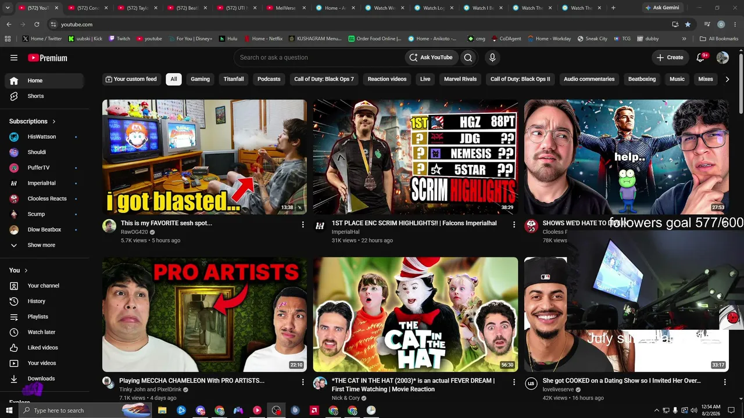Open RawOG420 channel avatar
Viewport: 744px width, 418px height.
(x=109, y=226)
